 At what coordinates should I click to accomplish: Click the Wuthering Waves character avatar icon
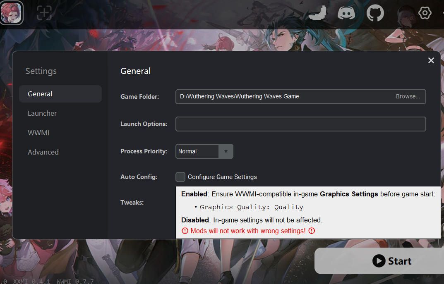click(x=11, y=13)
